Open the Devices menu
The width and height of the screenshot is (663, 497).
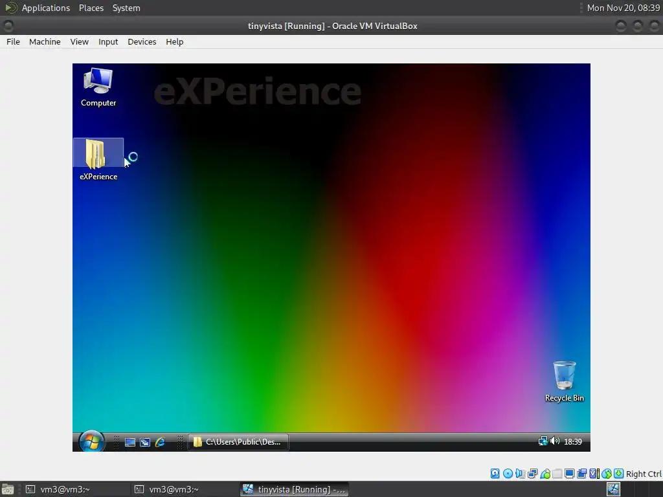142,42
